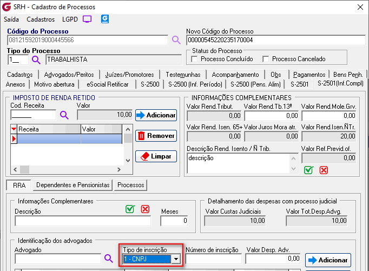Click the monitor icon in the menu bar
Screen dimensions: 369x271
[87, 19]
